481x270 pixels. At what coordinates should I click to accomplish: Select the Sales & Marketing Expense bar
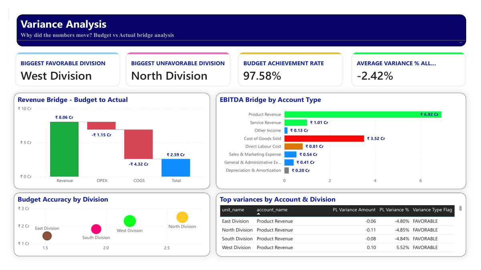point(291,154)
